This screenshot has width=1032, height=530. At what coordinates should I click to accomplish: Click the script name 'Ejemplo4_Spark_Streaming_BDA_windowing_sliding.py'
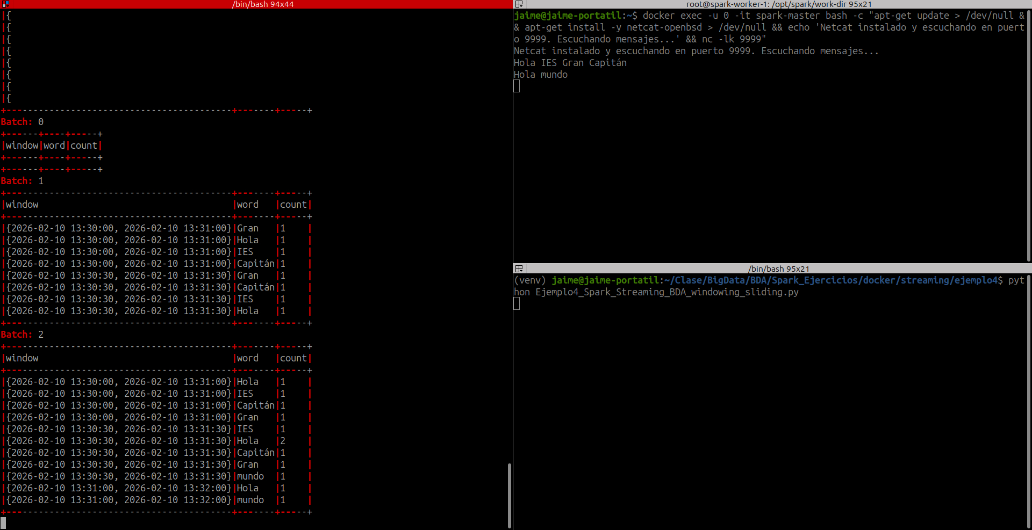(666, 292)
